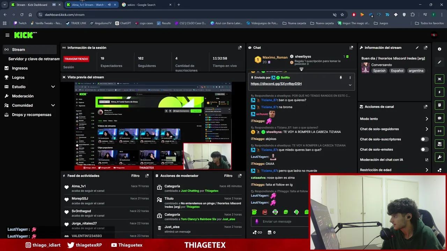Viewport: 447px width, 251px height.
Task: Click the note document icon in right sidebar
Action: pyautogui.click(x=439, y=105)
